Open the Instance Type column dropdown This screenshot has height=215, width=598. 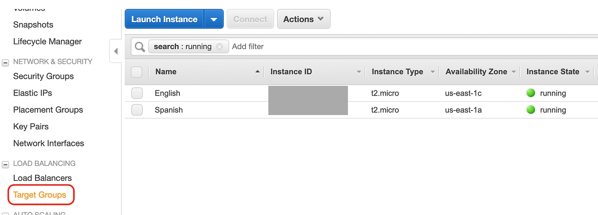tap(432, 72)
